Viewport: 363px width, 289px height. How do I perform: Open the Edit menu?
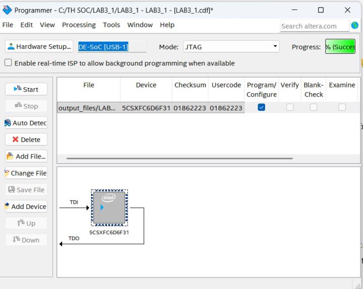[26, 25]
